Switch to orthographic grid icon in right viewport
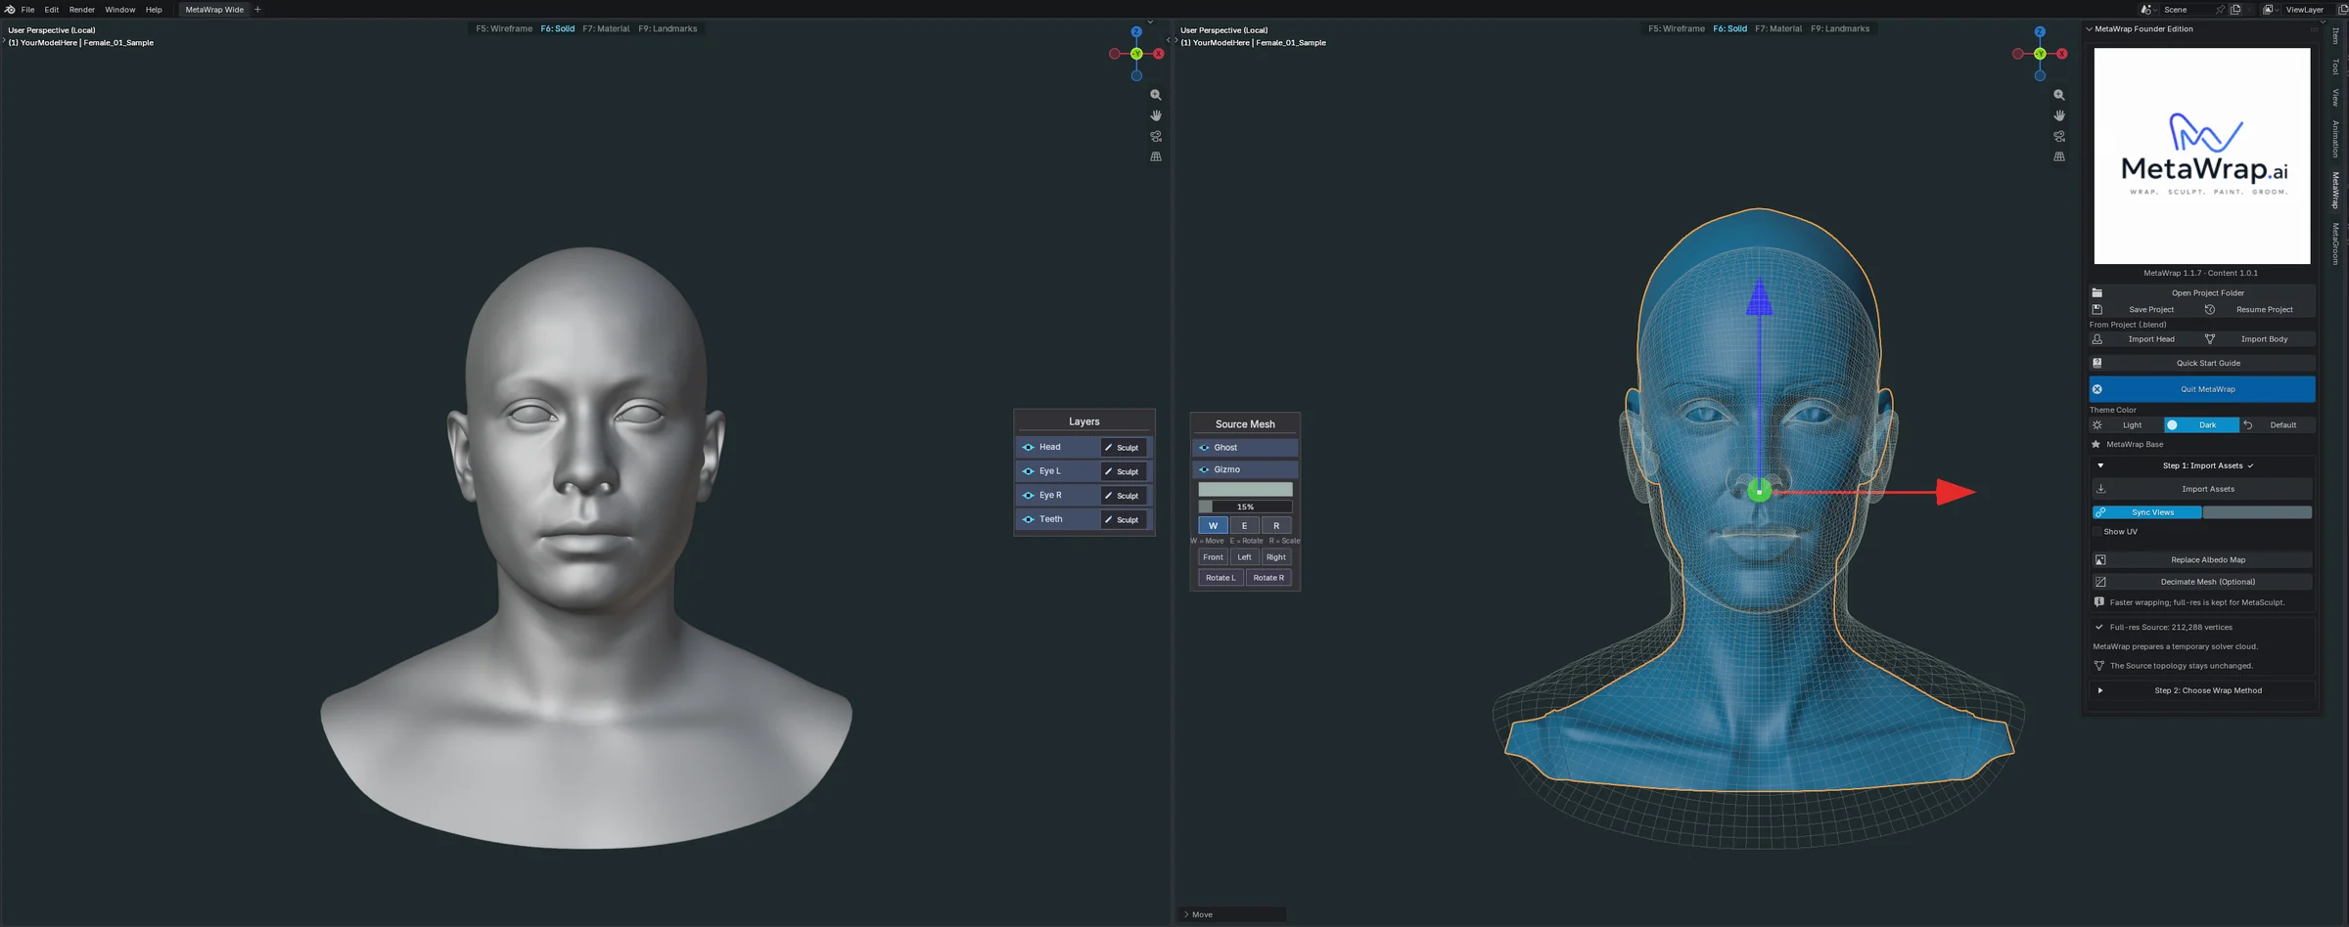Viewport: 2349px width, 927px height. point(2059,156)
